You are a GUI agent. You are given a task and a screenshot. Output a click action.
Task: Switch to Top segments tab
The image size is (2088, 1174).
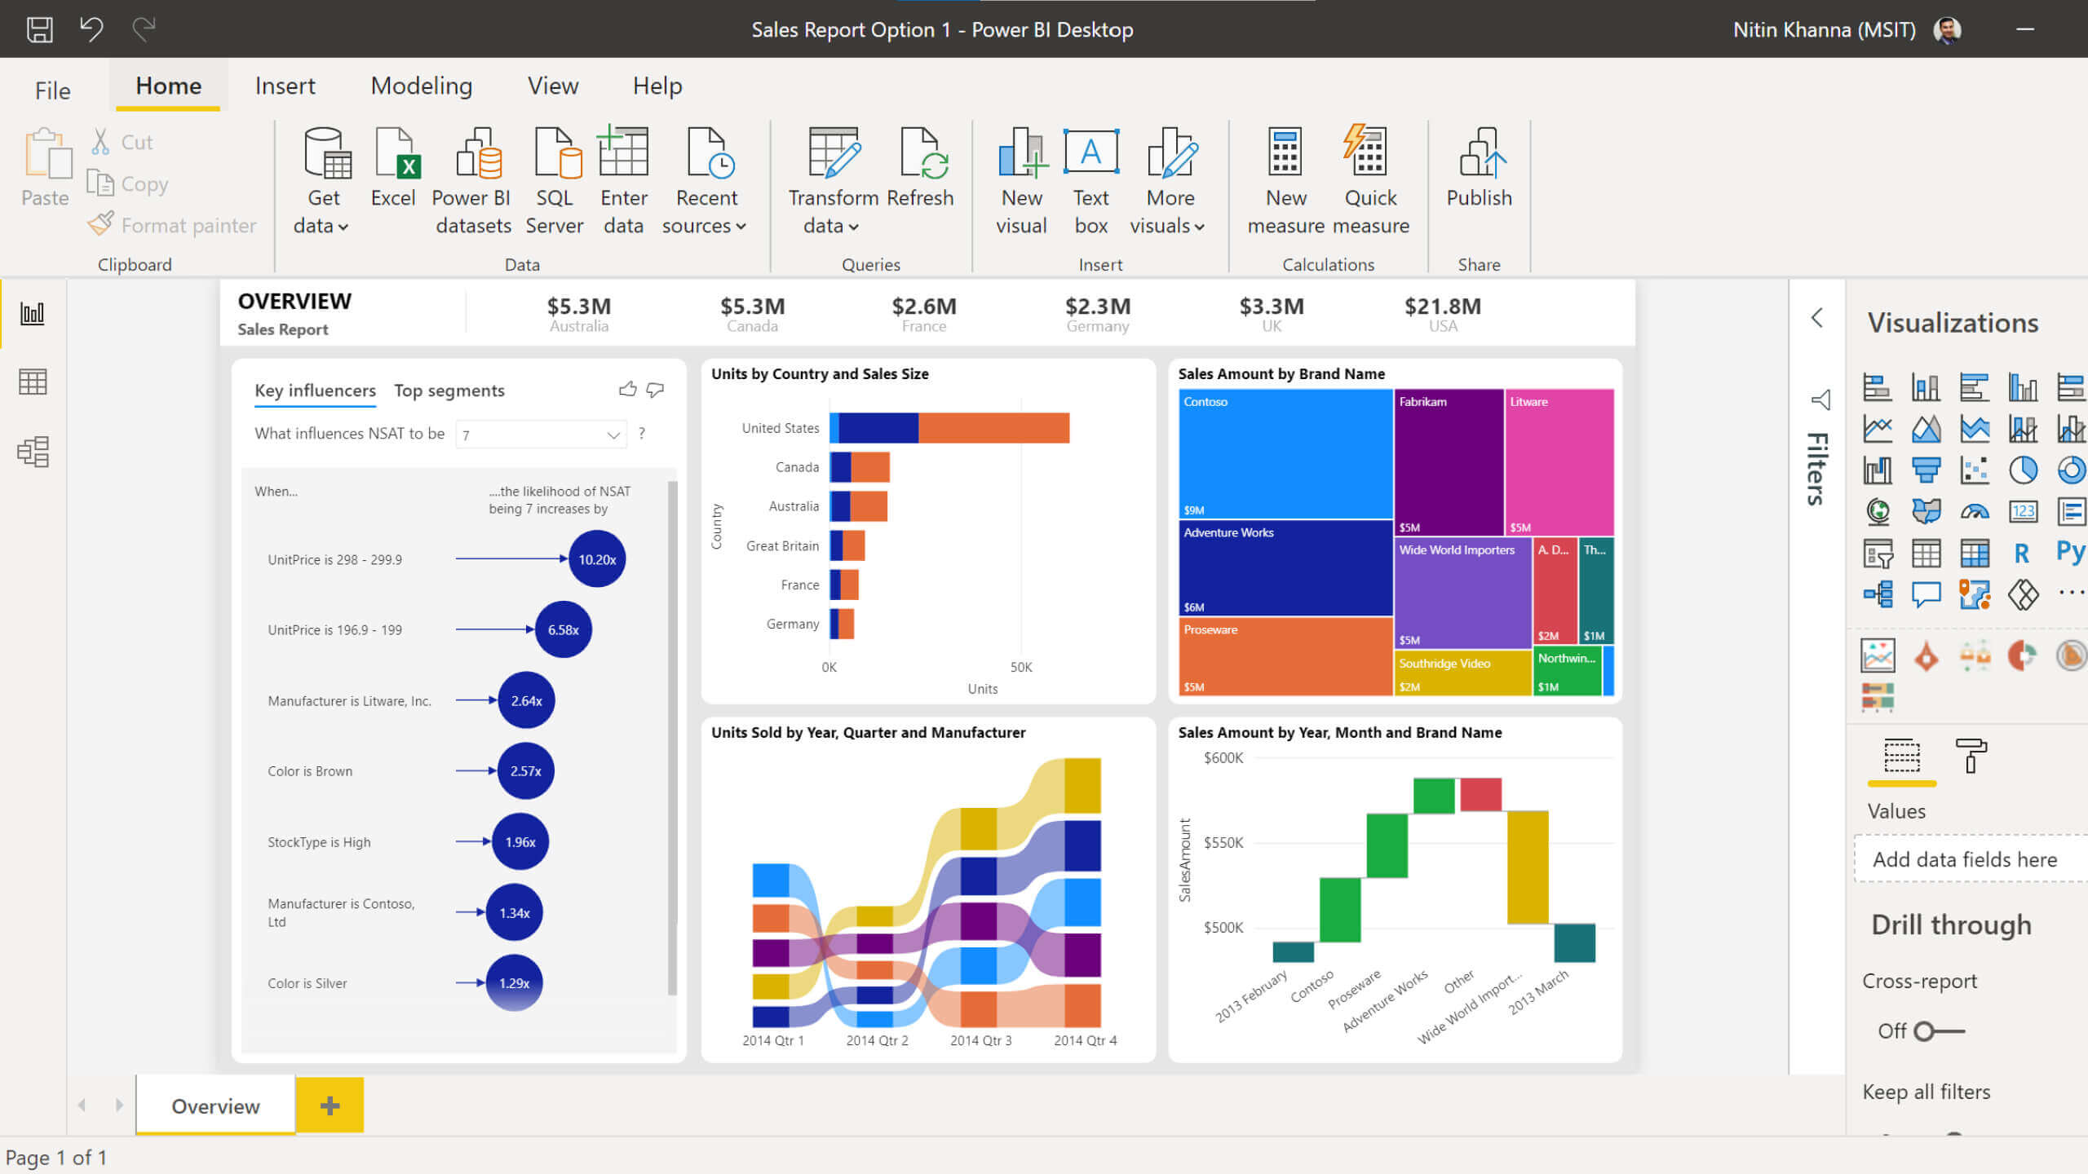449,388
